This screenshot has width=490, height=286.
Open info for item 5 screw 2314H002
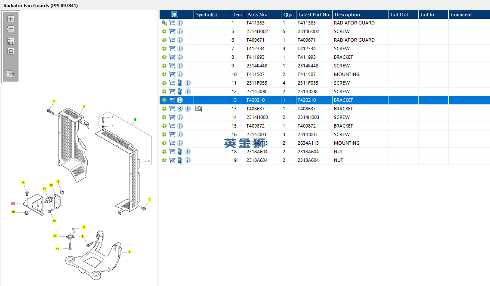(x=180, y=31)
